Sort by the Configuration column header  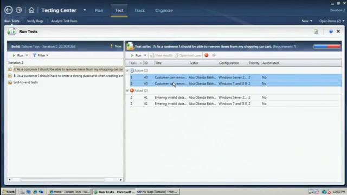233,63
